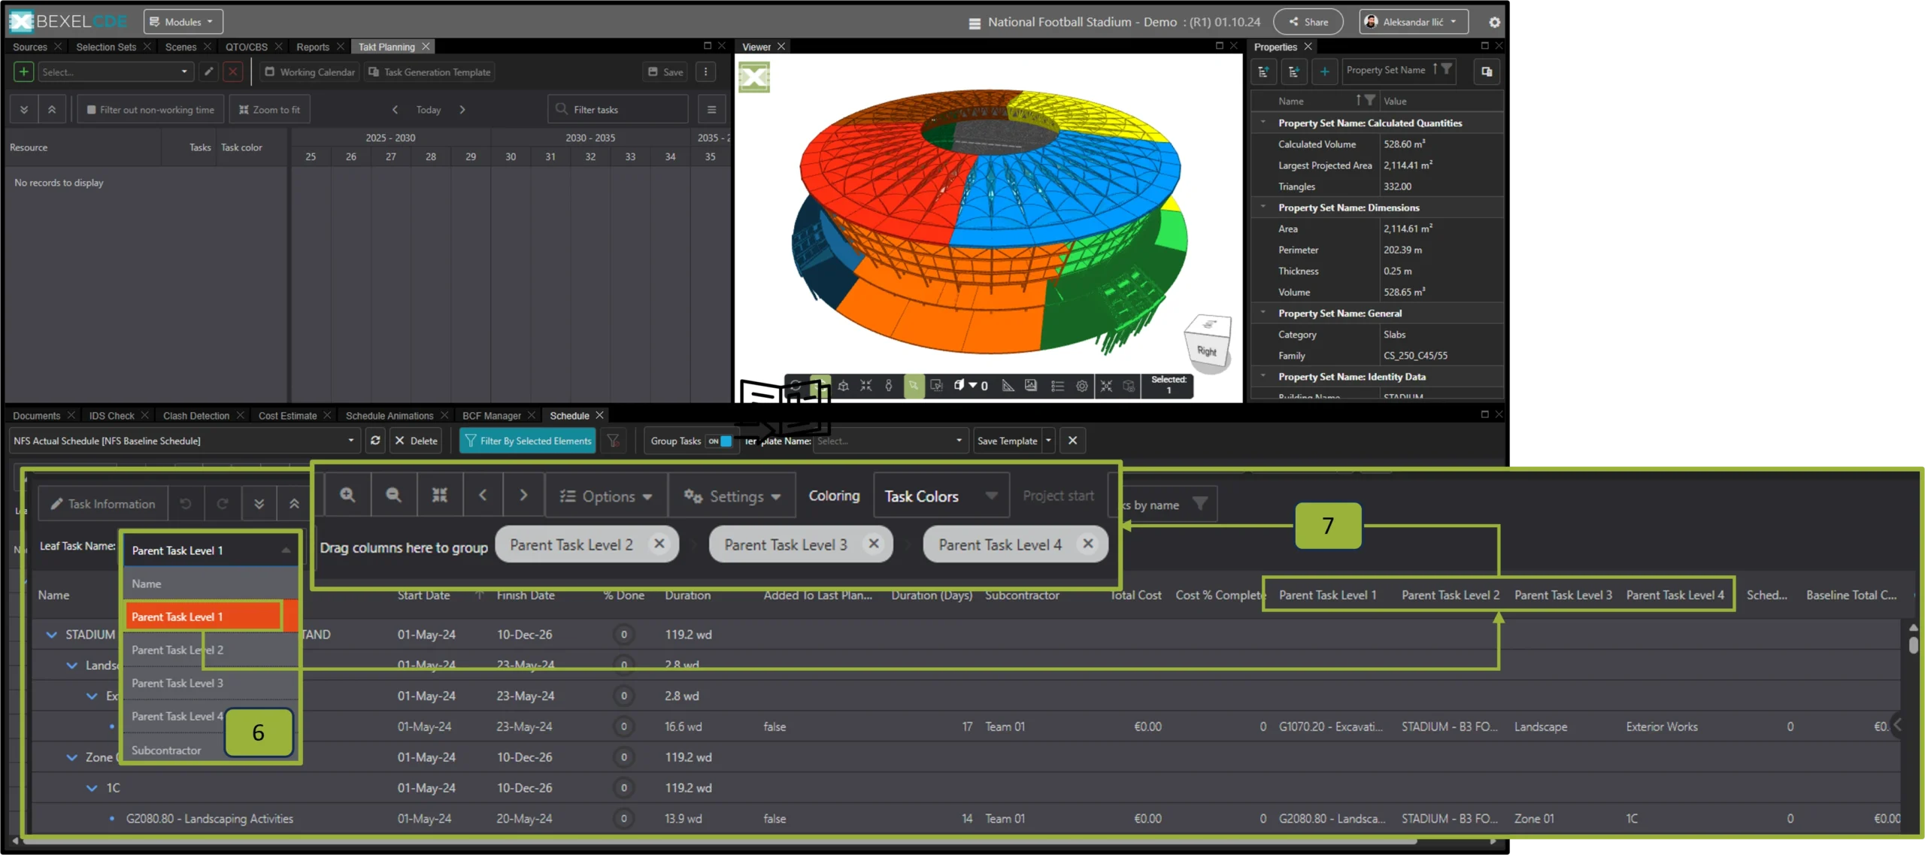The width and height of the screenshot is (1925, 855).
Task: Toggle the Group Tasks ON switch
Action: tap(720, 441)
